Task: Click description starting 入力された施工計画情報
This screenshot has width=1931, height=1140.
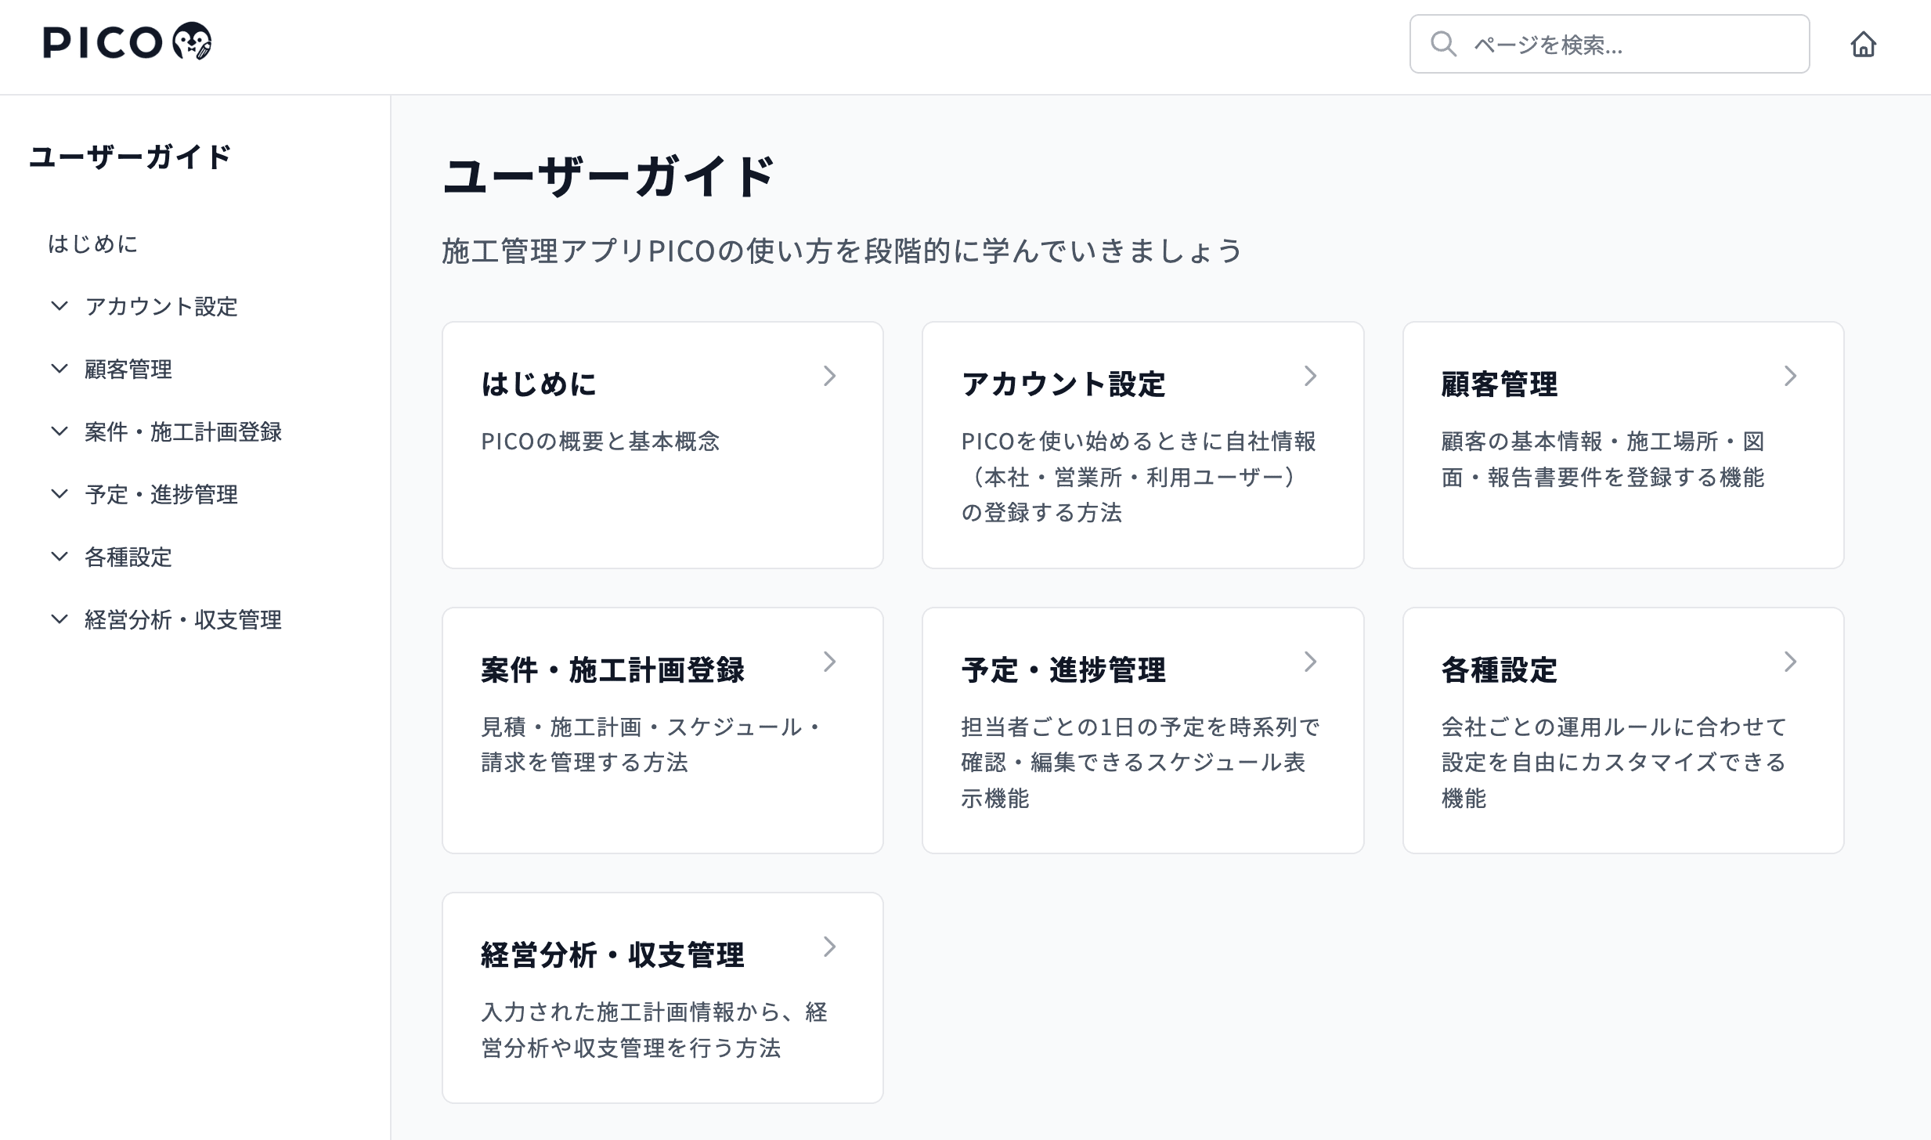Action: [x=654, y=1030]
